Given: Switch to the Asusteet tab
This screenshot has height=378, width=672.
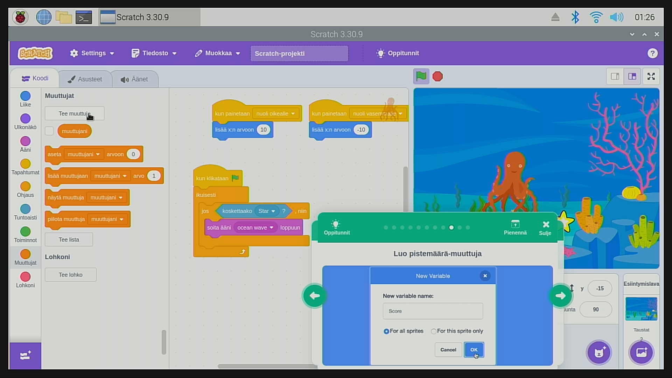Looking at the screenshot, I should tap(85, 79).
